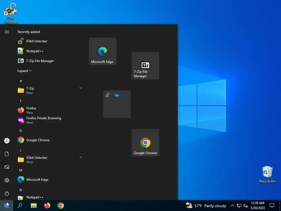Toggle the Start menu hamburger button

(7, 32)
